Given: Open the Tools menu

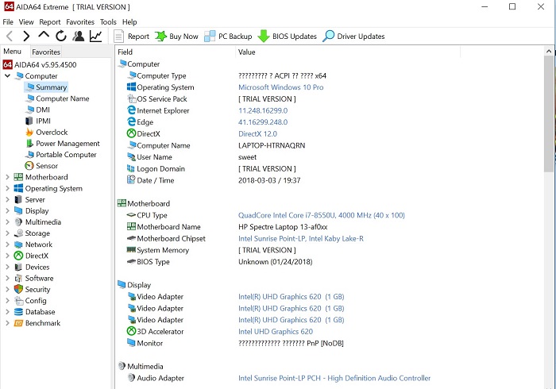Looking at the screenshot, I should [108, 22].
